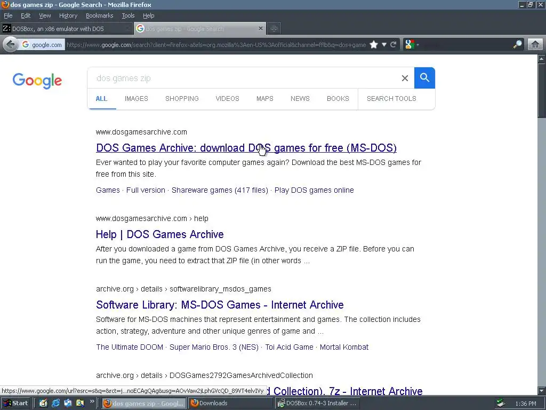The width and height of the screenshot is (546, 410).
Task: Switch to VIDEOS results
Action: (227, 99)
